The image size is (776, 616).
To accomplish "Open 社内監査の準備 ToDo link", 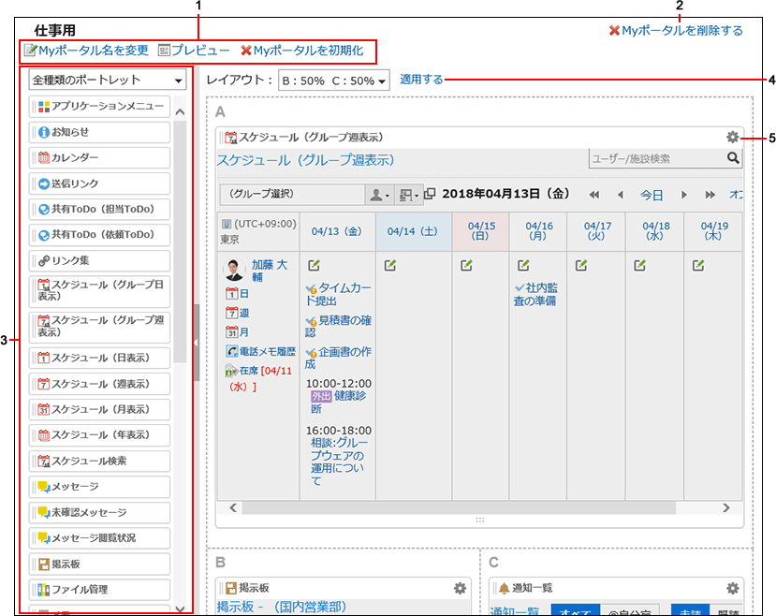I will click(535, 294).
